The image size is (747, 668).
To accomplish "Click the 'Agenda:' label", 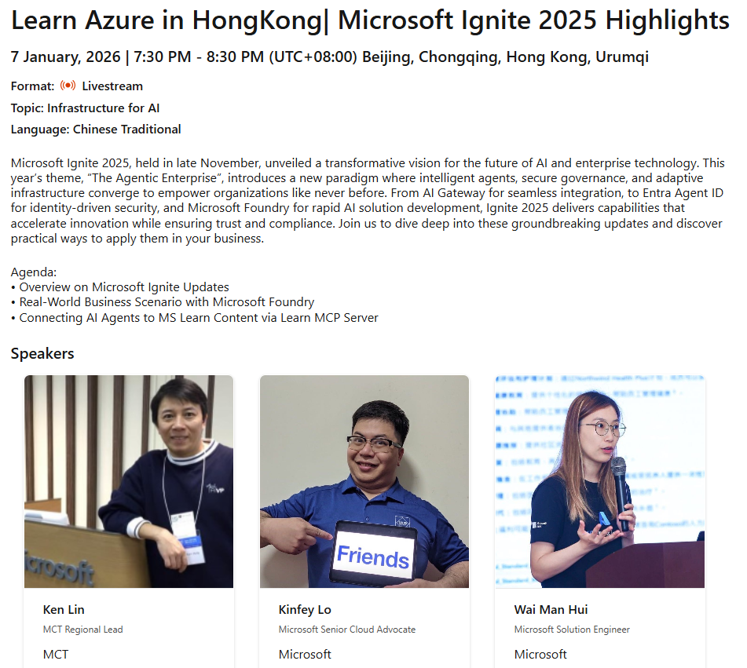I will pyautogui.click(x=34, y=272).
